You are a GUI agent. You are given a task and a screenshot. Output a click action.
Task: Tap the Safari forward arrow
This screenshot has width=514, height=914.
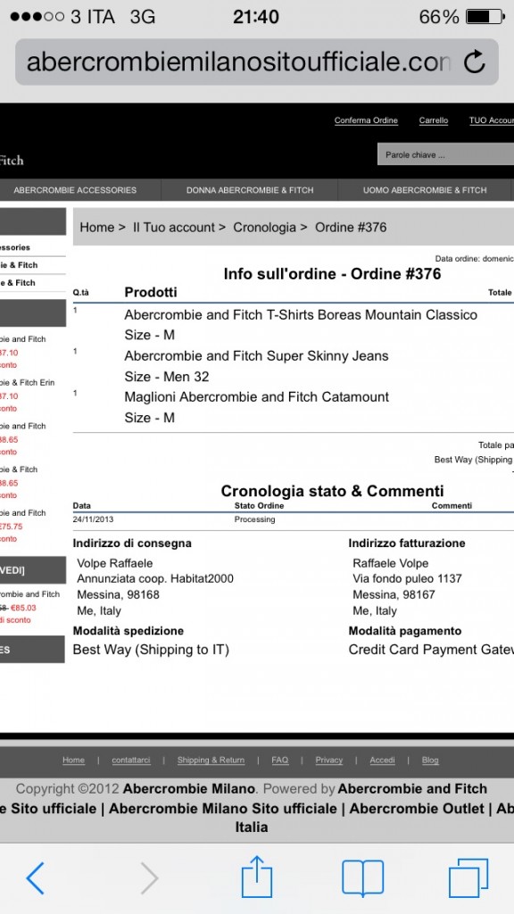coord(149,878)
